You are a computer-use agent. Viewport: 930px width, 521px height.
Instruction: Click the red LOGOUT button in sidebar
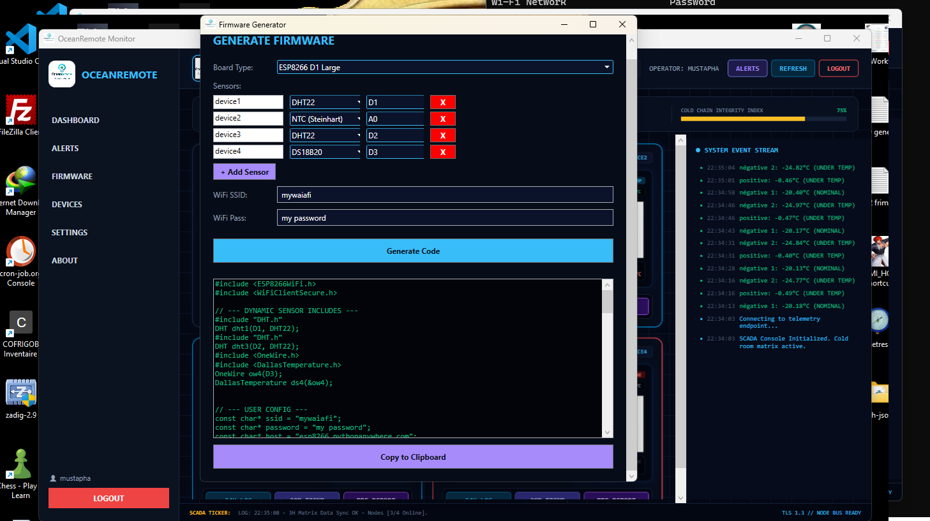pyautogui.click(x=109, y=498)
